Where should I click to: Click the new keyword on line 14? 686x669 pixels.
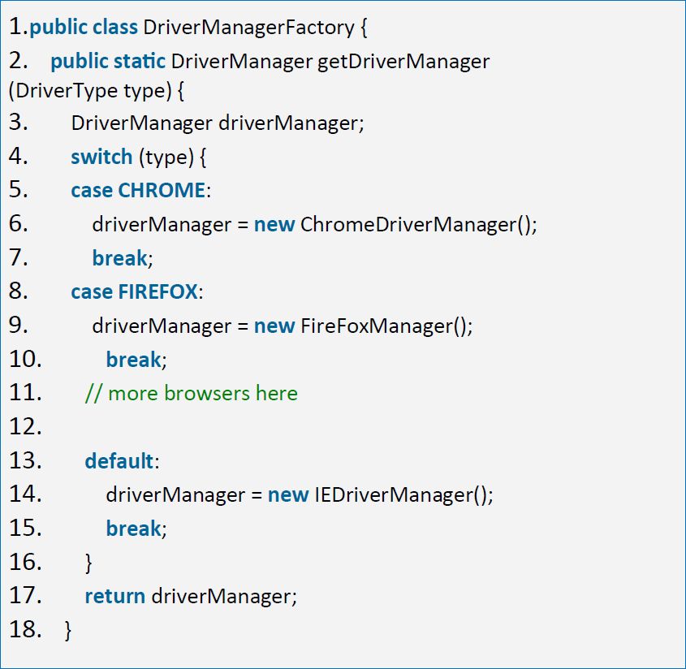point(288,495)
